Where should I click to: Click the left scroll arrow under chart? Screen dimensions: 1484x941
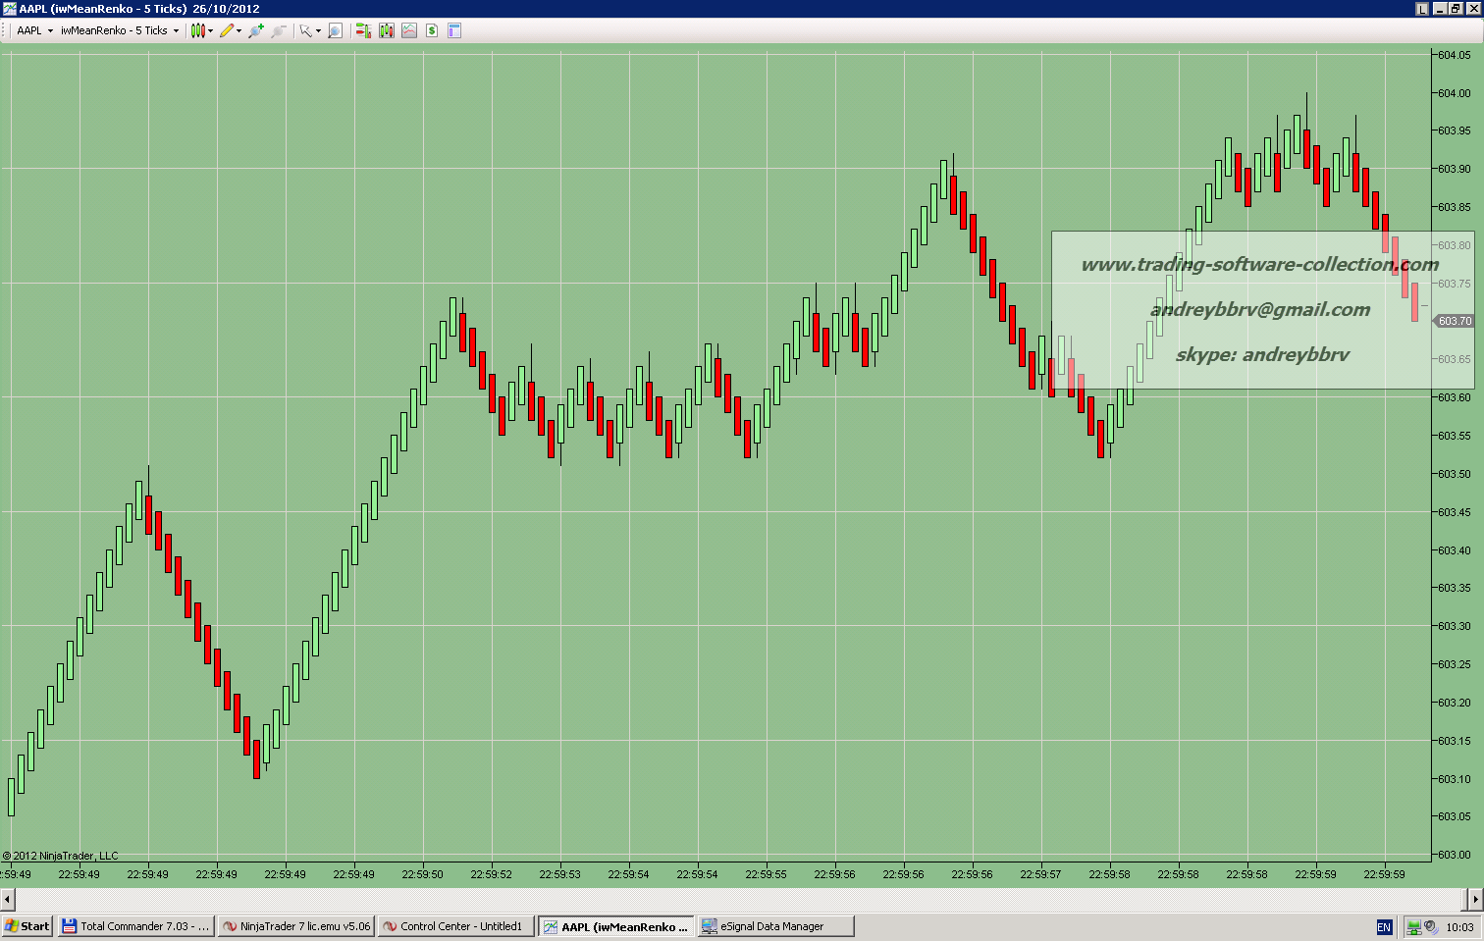pos(7,899)
